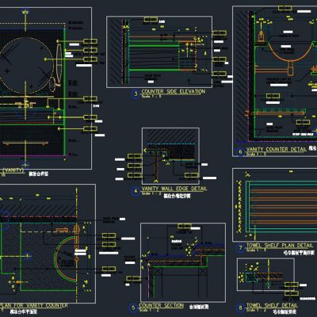
Task: Click the VANITY COUNTER DETAIL title
Action: [x=277, y=149]
